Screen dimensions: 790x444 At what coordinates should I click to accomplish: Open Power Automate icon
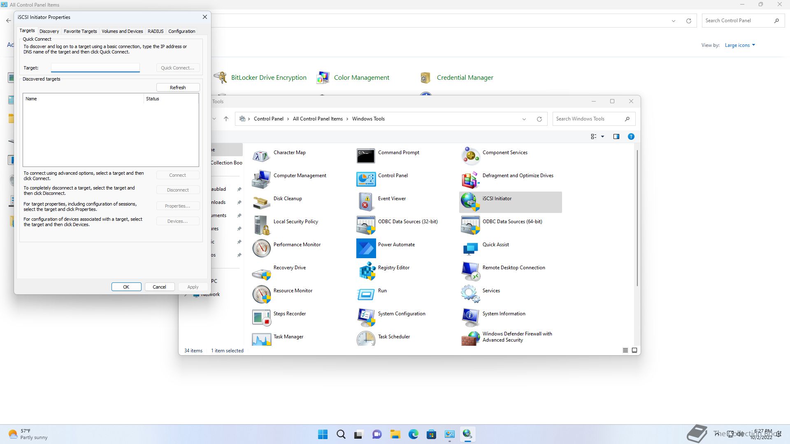pos(366,248)
